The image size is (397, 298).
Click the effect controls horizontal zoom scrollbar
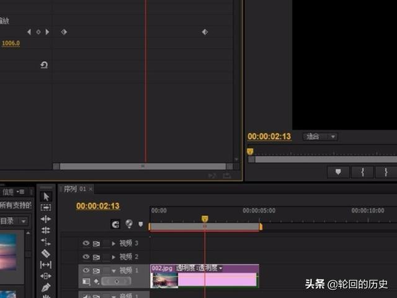click(143, 166)
